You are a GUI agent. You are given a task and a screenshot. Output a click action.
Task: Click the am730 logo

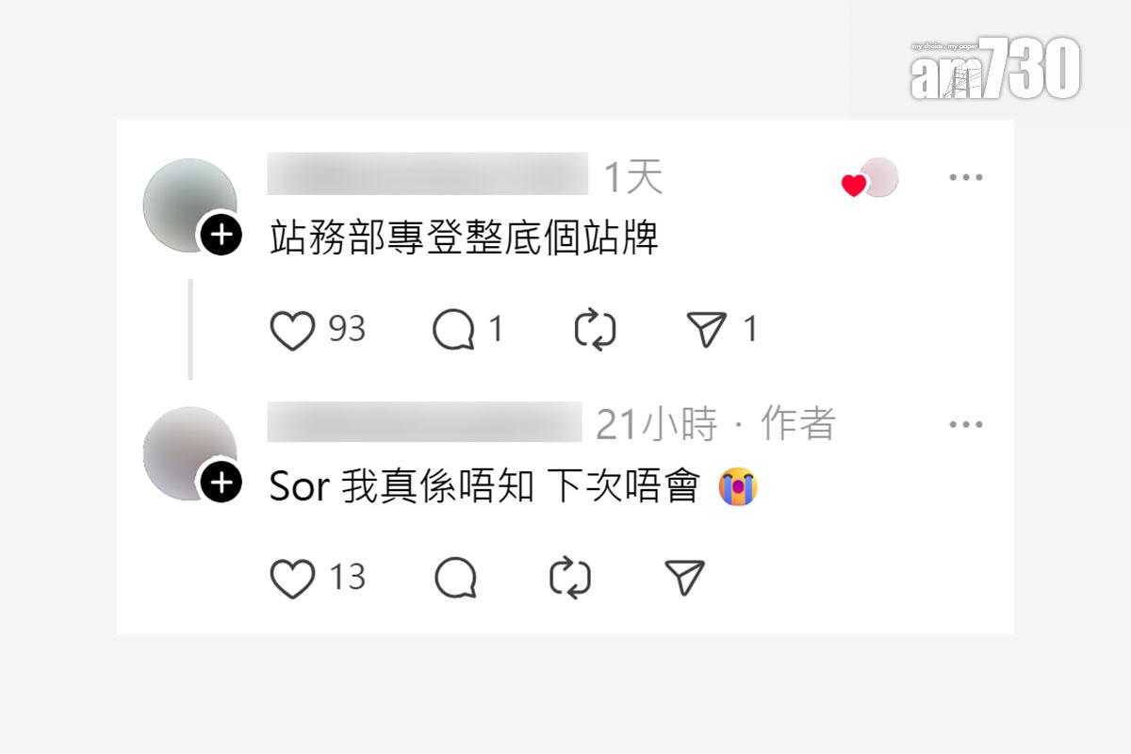(x=994, y=68)
